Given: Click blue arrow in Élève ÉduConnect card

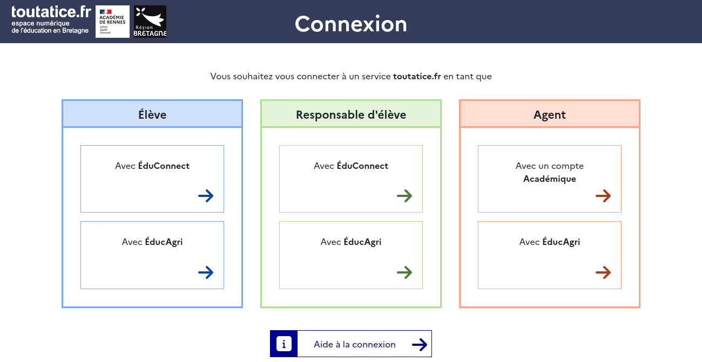Looking at the screenshot, I should pyautogui.click(x=206, y=196).
